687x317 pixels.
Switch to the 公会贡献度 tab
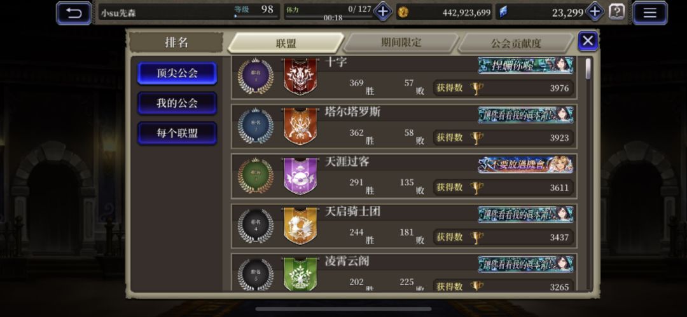tap(516, 43)
